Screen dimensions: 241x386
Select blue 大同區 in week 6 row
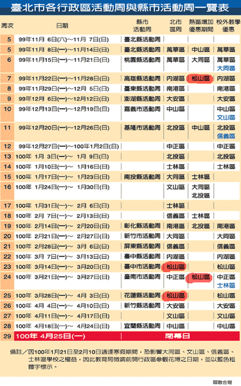226,68
